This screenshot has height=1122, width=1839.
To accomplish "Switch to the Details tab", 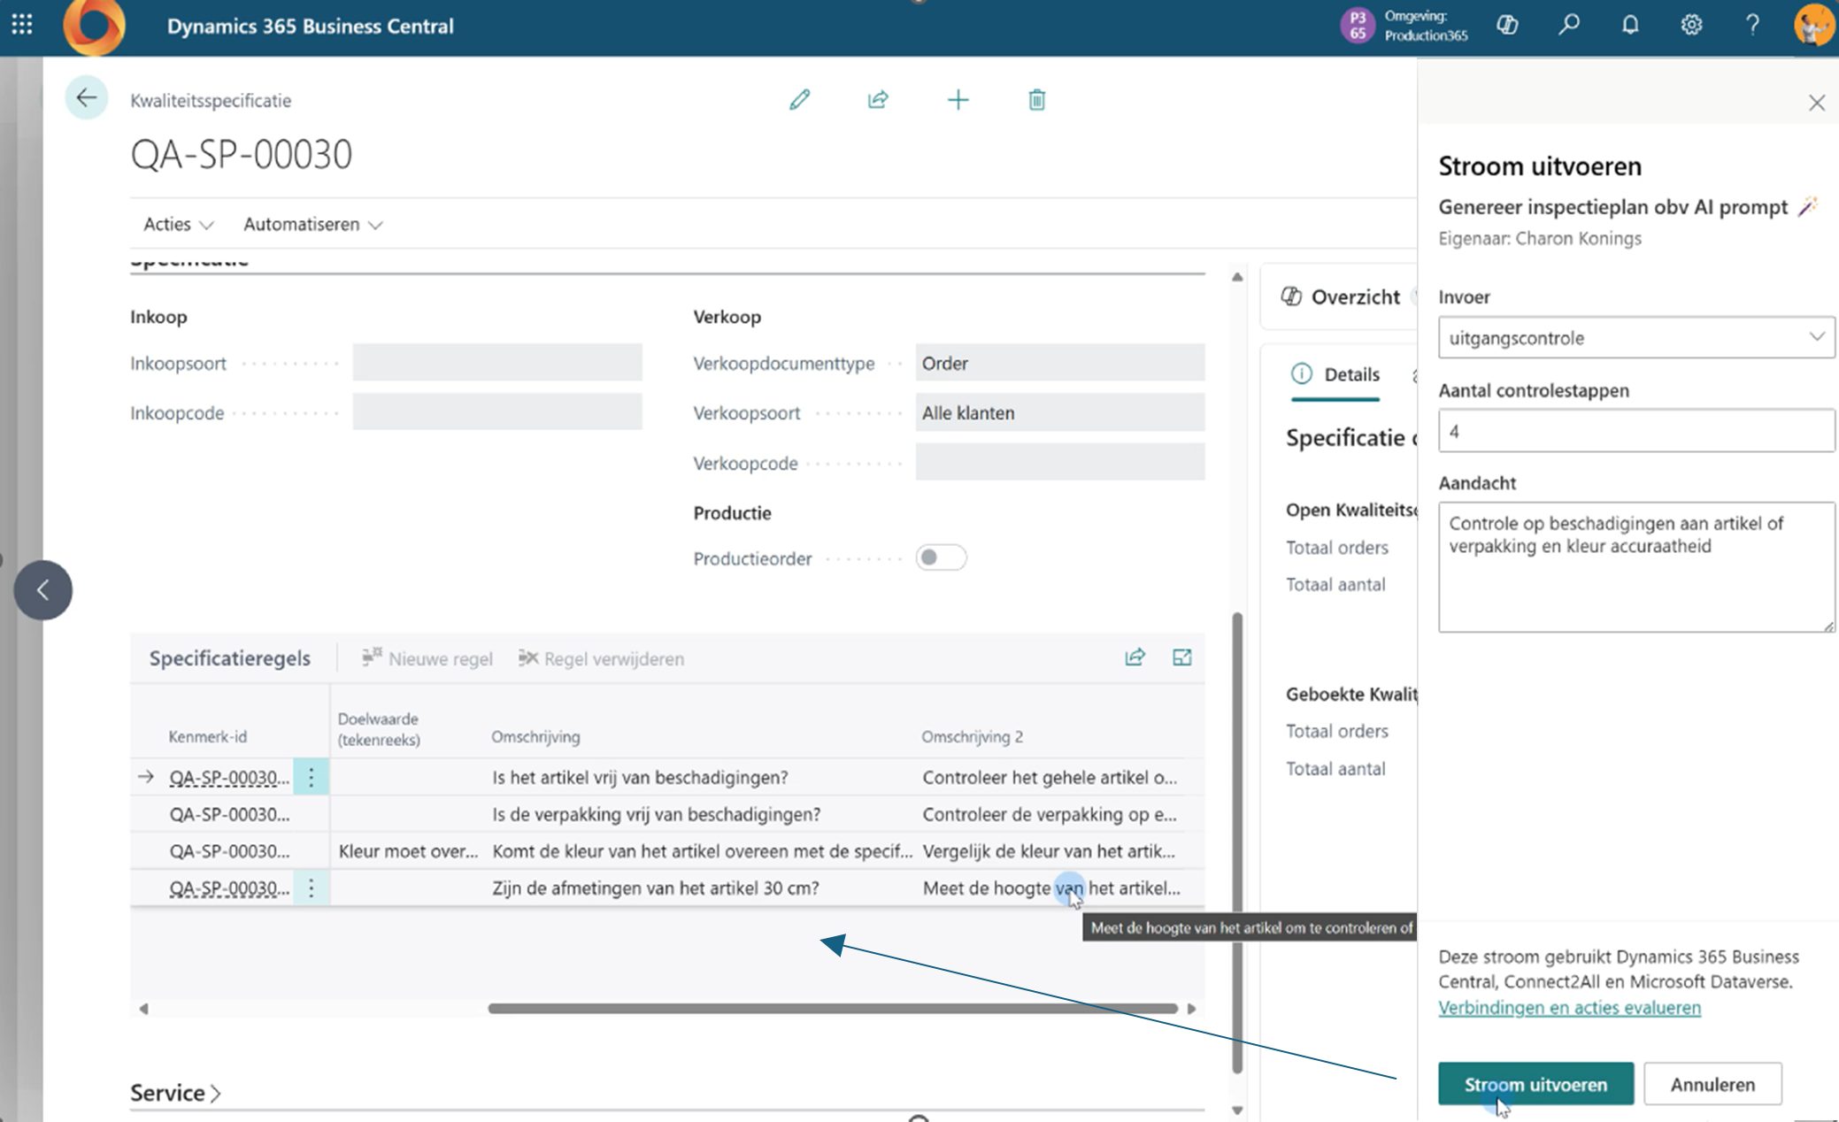I will (1335, 374).
